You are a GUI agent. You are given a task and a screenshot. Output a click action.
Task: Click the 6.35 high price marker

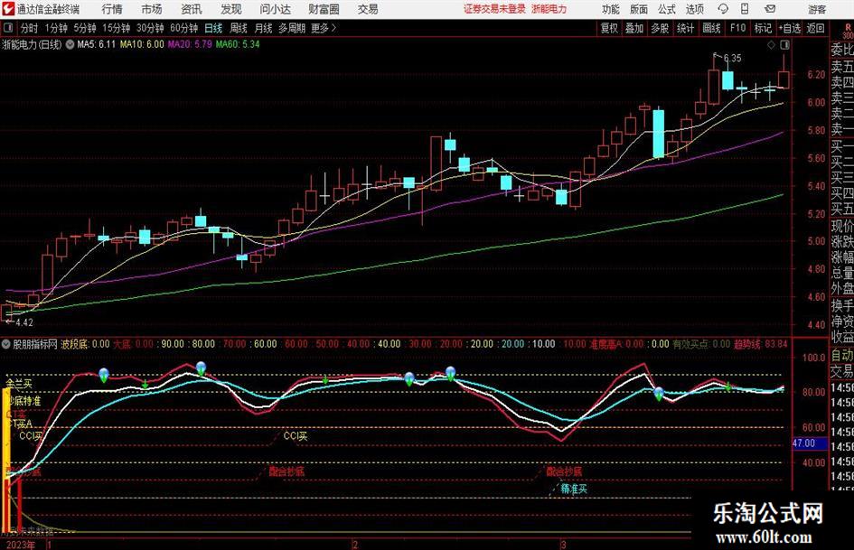point(732,59)
